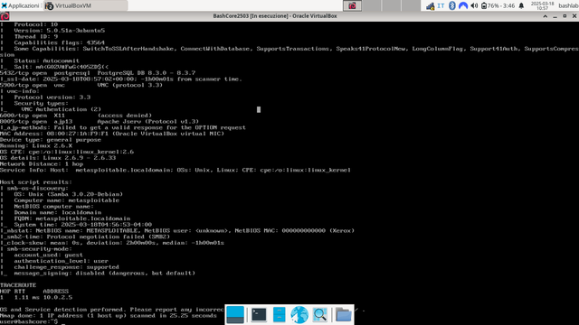This screenshot has width=579, height=325.
Task: Click the BashCore2503 window title bar
Action: coord(275,16)
